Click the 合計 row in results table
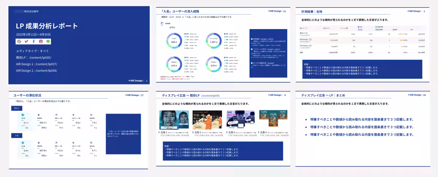This screenshot has width=438, height=177. point(362,52)
